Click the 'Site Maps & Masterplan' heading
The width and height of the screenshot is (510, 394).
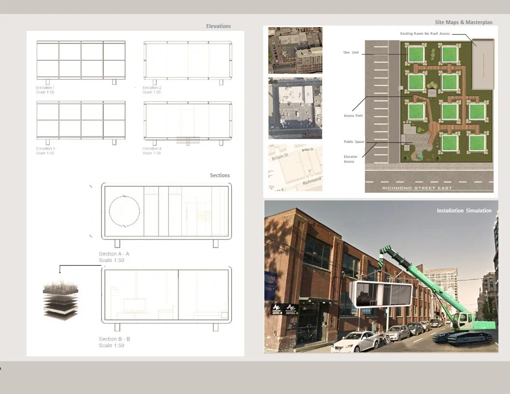(x=464, y=22)
